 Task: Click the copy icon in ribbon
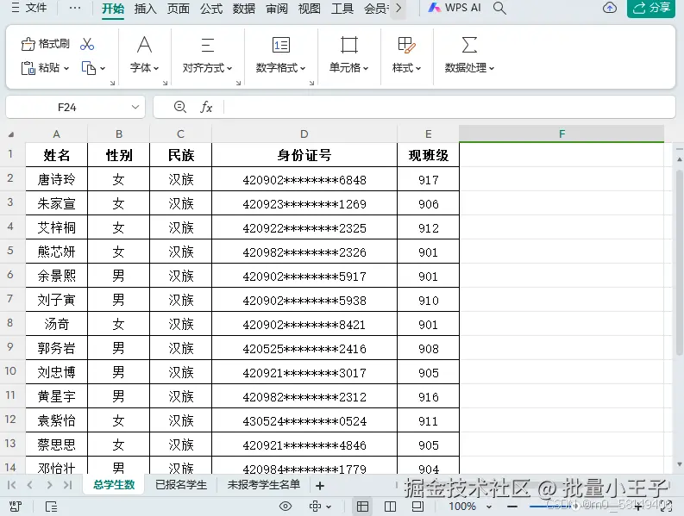(89, 68)
